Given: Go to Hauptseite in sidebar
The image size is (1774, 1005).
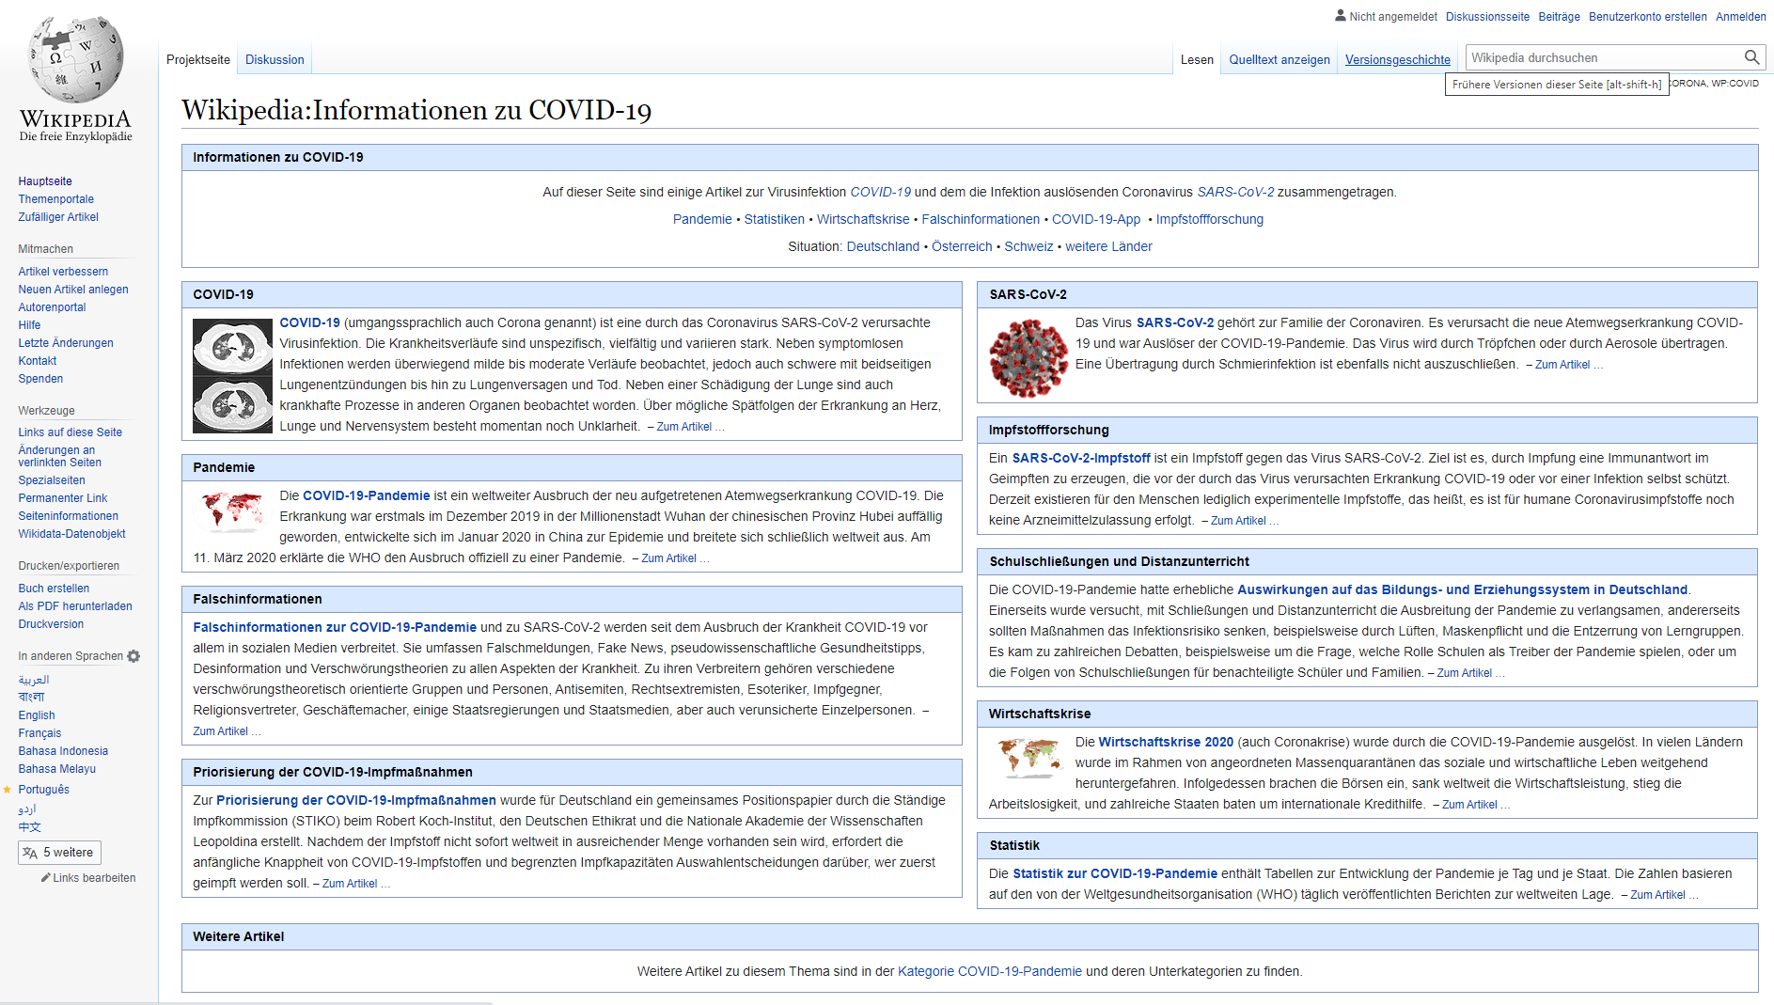Looking at the screenshot, I should 45,181.
